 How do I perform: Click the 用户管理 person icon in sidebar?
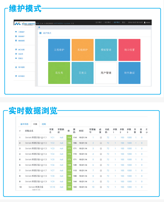pyautogui.click(x=16, y=67)
